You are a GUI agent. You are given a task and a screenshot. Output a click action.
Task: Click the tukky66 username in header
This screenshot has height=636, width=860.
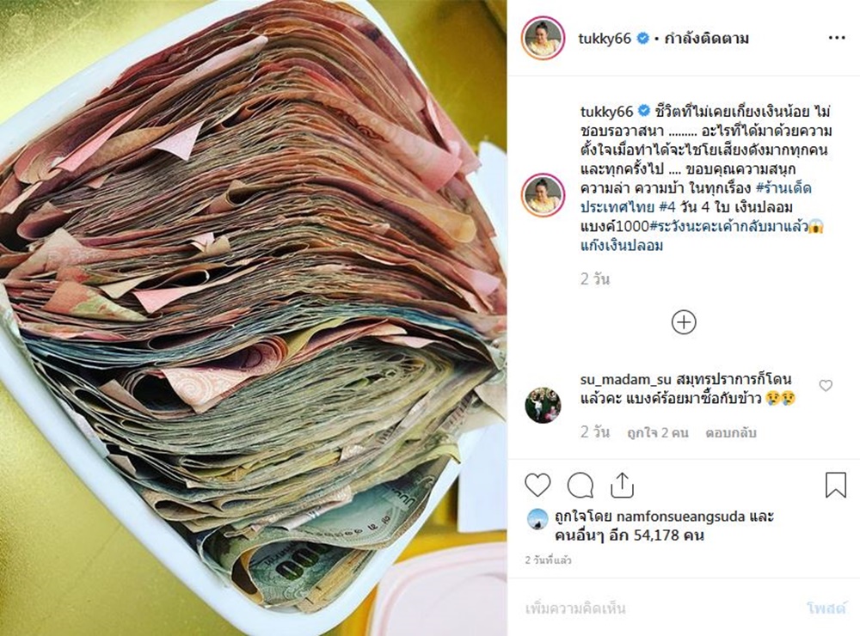tap(605, 39)
